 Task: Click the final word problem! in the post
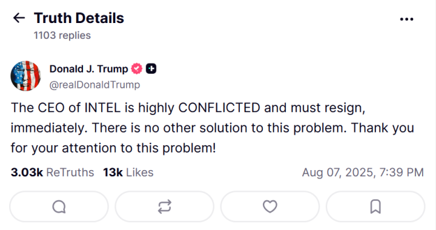(x=189, y=149)
